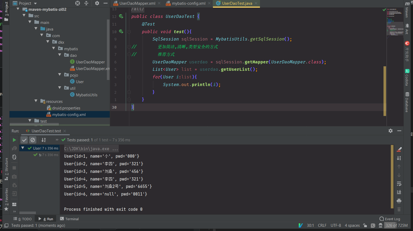
Task: Clear console with eraser icon
Action: tap(399, 149)
